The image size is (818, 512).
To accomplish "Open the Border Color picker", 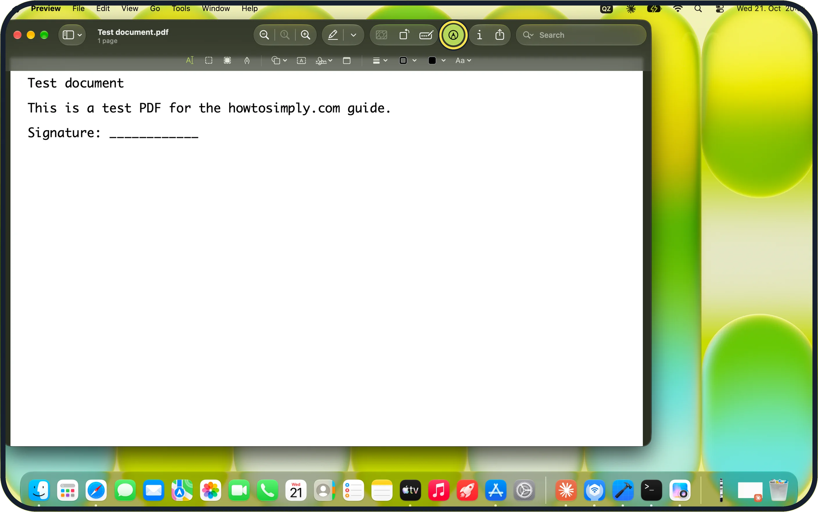I will pyautogui.click(x=408, y=60).
